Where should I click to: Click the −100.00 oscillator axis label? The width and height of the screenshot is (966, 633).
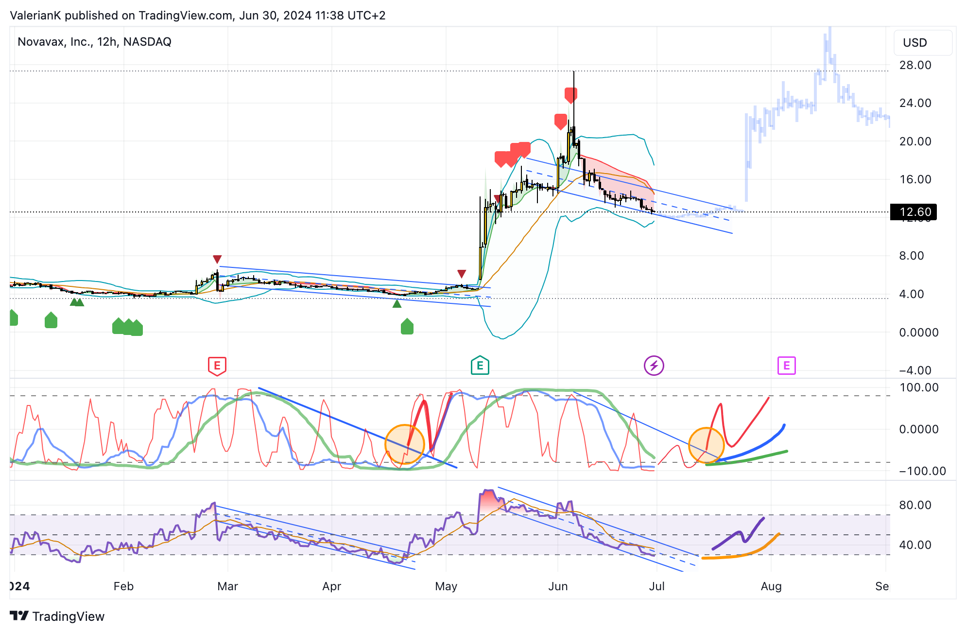point(923,471)
